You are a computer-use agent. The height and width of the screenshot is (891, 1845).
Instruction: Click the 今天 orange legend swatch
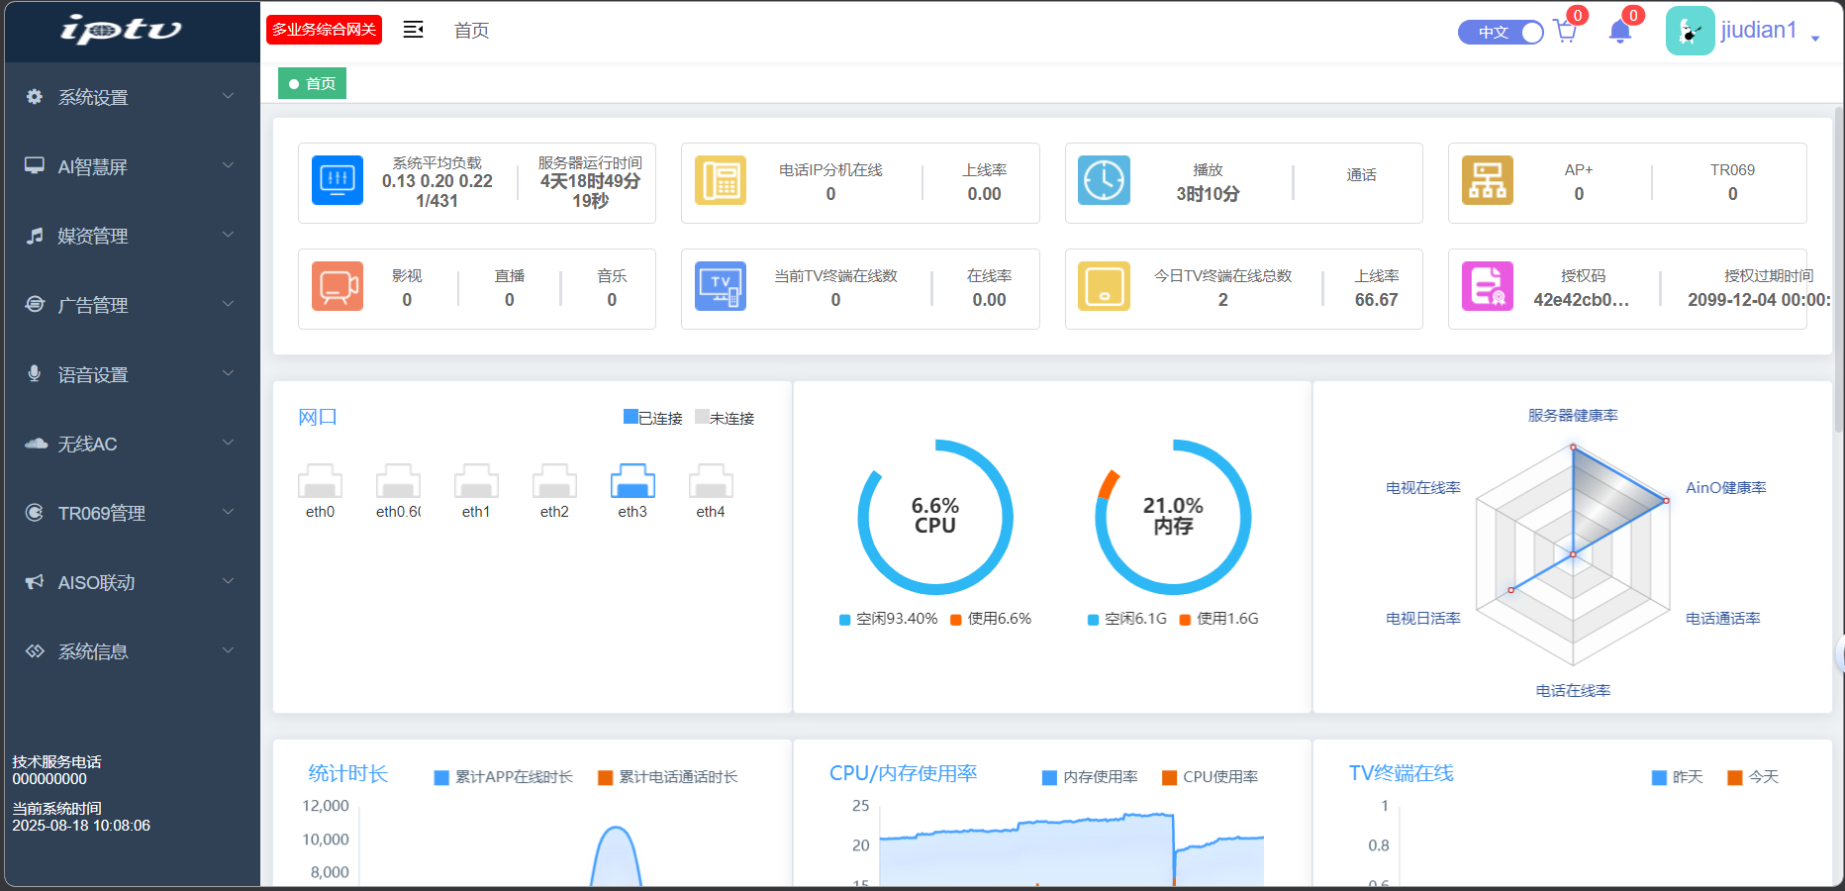pyautogui.click(x=1734, y=777)
